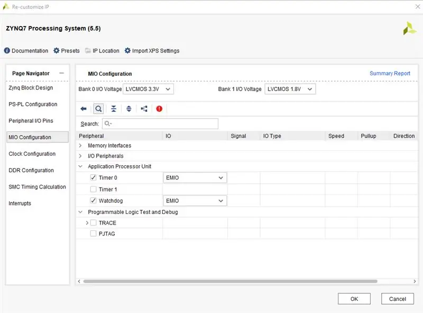This screenshot has width=423, height=313.
Task: Click the red error indicator icon
Action: [x=159, y=109]
